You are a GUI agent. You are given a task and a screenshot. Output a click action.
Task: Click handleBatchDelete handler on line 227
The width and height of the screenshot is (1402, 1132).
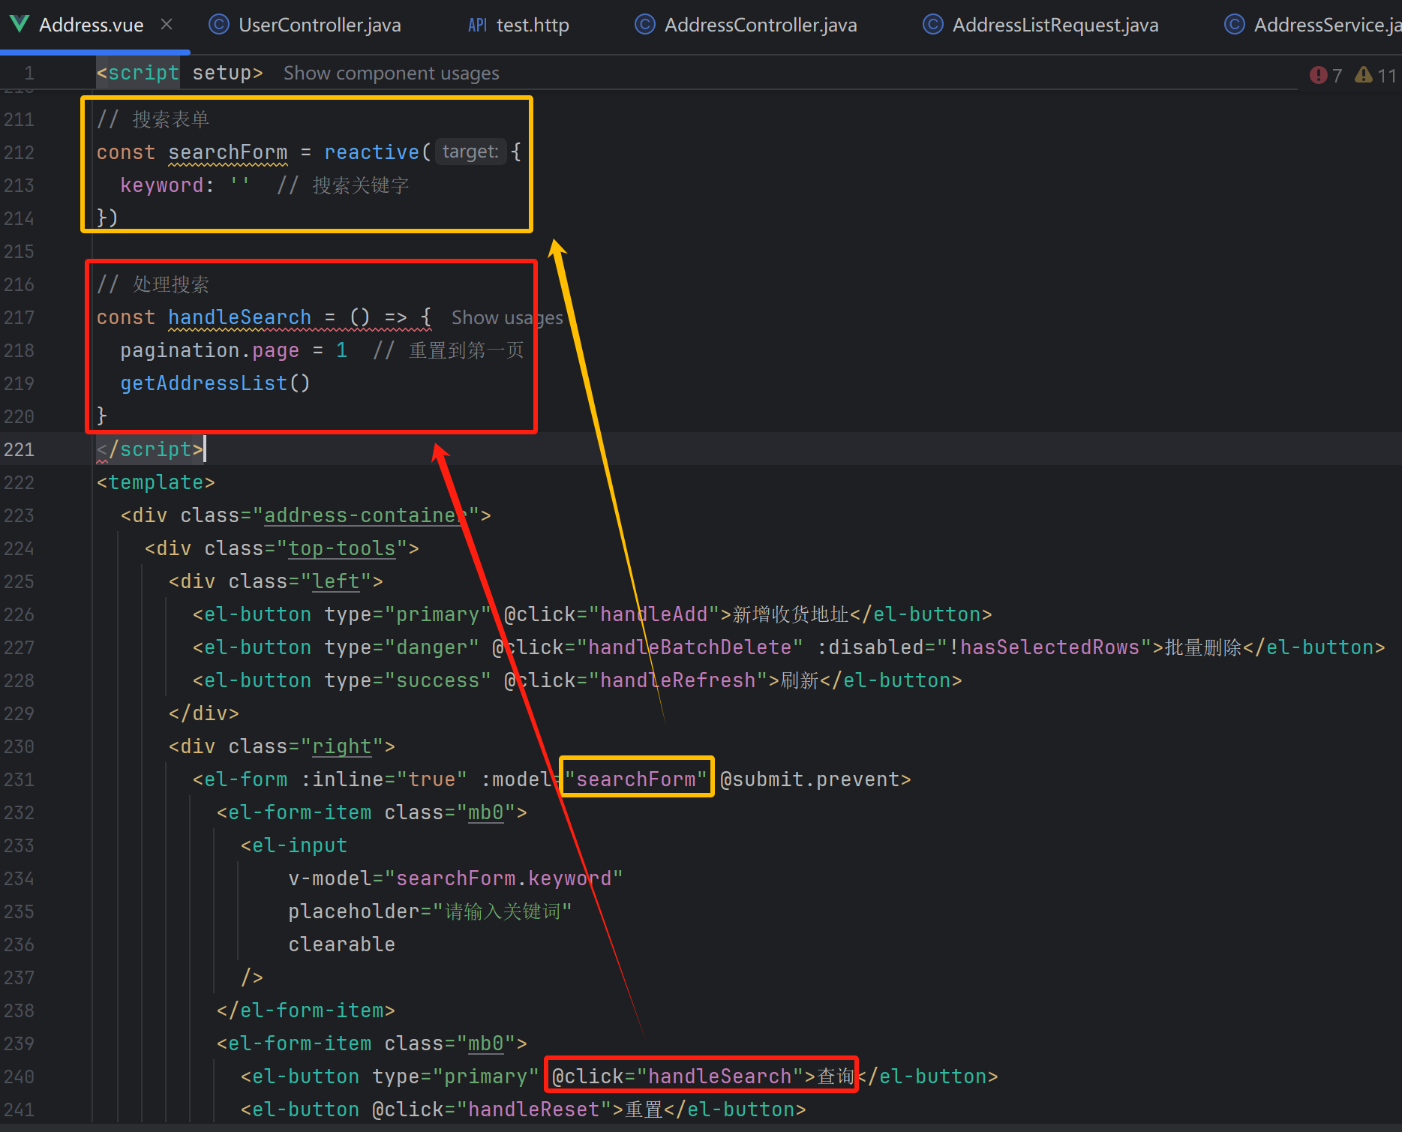tap(690, 647)
